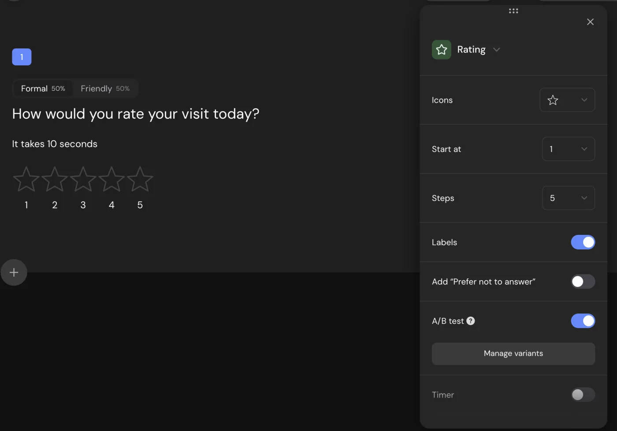Click the "Start at" setting label
617x431 pixels.
(446, 149)
